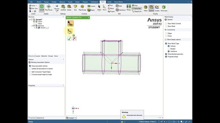Collapse the Blocking tree node
The image size is (220, 123).
point(32,26)
